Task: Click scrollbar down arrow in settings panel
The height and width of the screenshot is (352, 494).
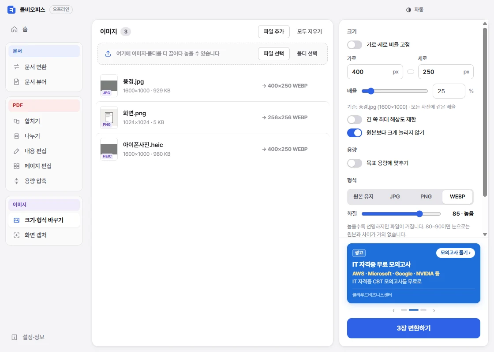Action: point(485,234)
